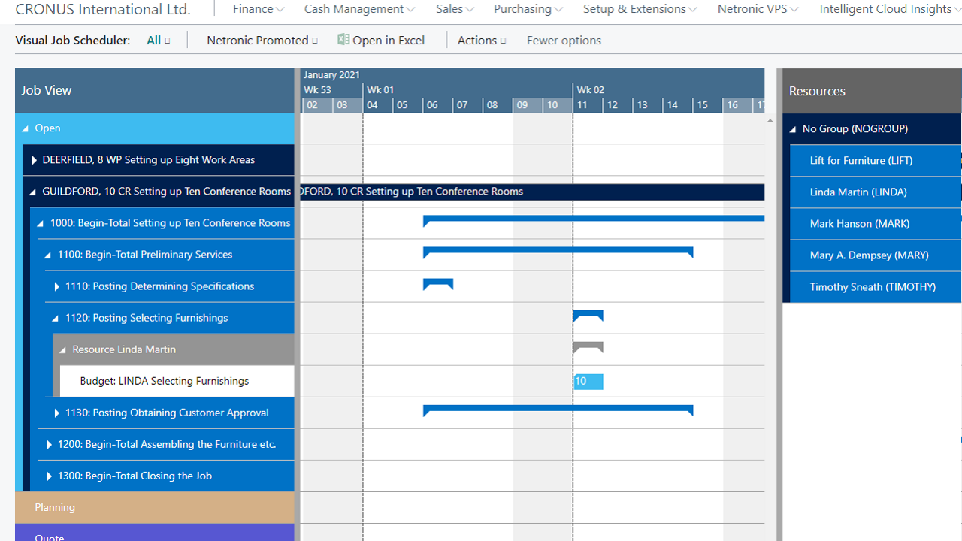Open the All status filter dropdown
This screenshot has height=541, width=962.
158,40
